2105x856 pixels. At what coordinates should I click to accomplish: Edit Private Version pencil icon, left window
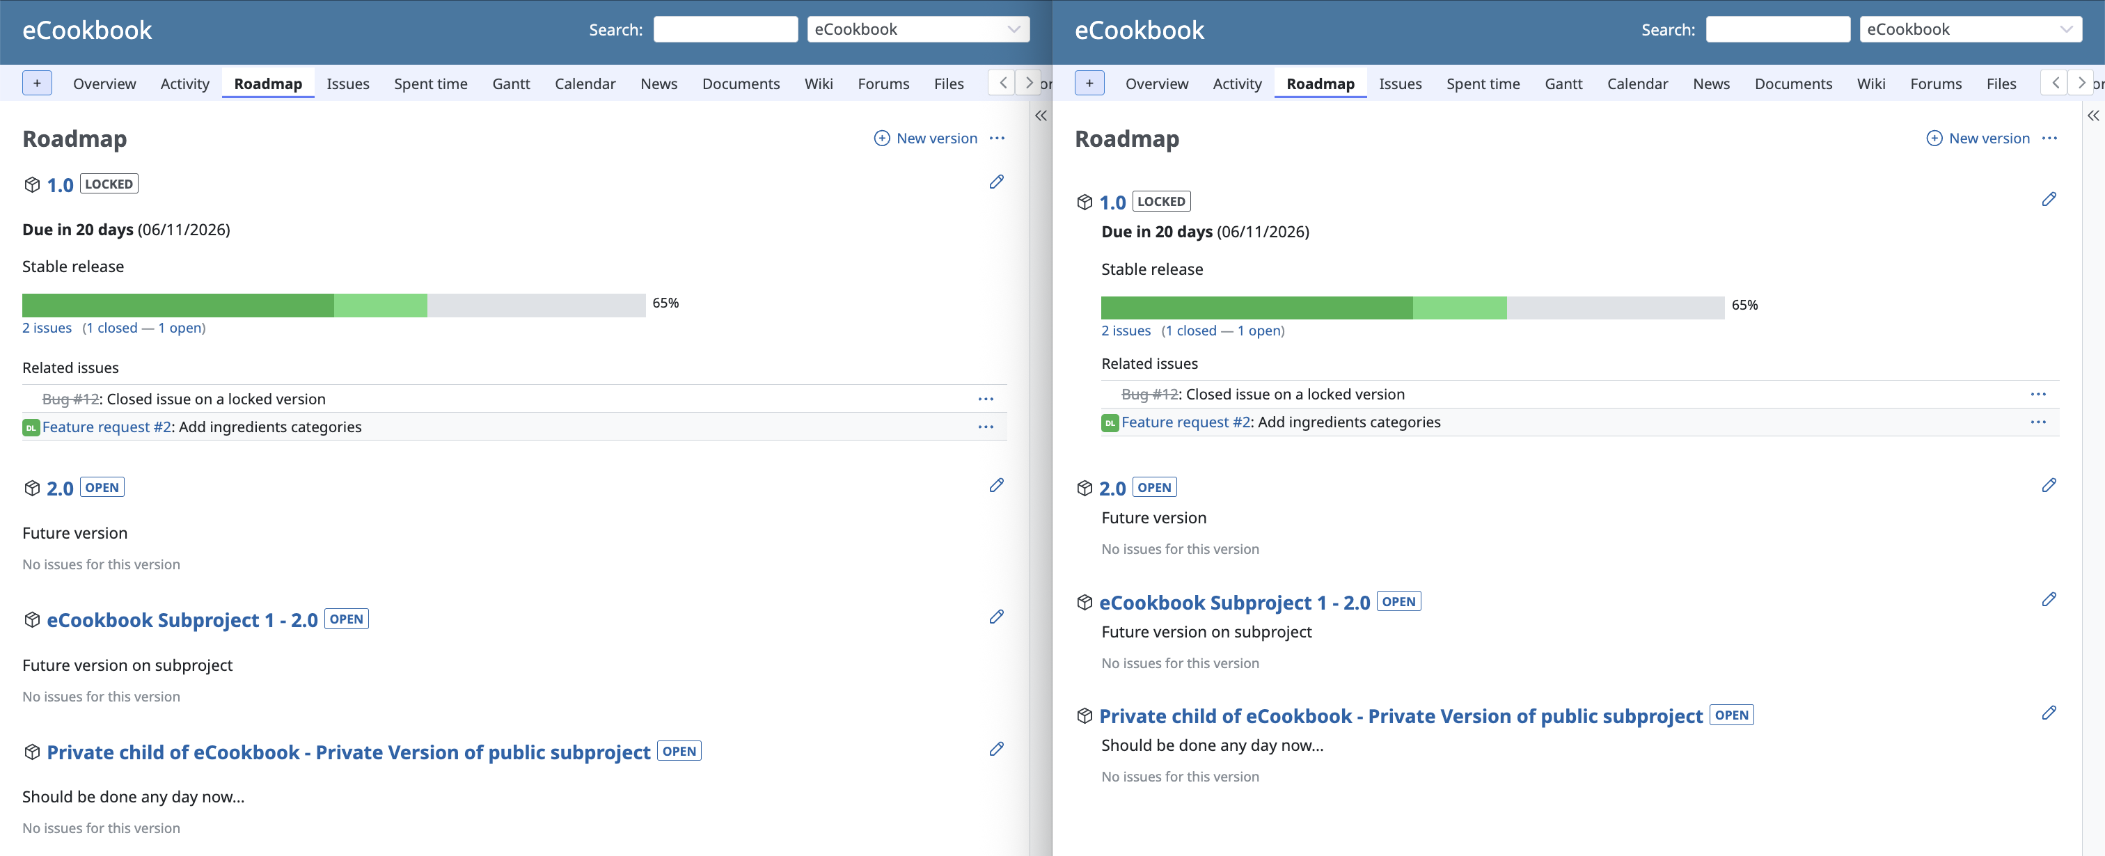pos(996,750)
